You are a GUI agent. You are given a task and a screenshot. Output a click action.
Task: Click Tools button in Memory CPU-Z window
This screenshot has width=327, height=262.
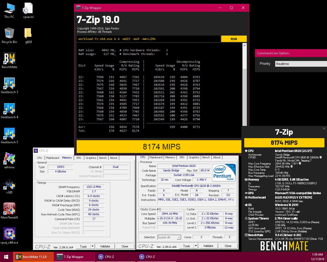(x=83, y=246)
